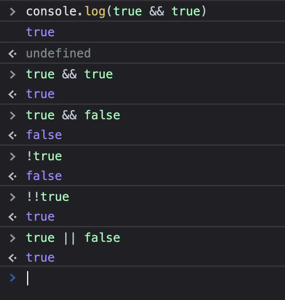
Task: Click the return arrow beside undefined
Action: 12,54
